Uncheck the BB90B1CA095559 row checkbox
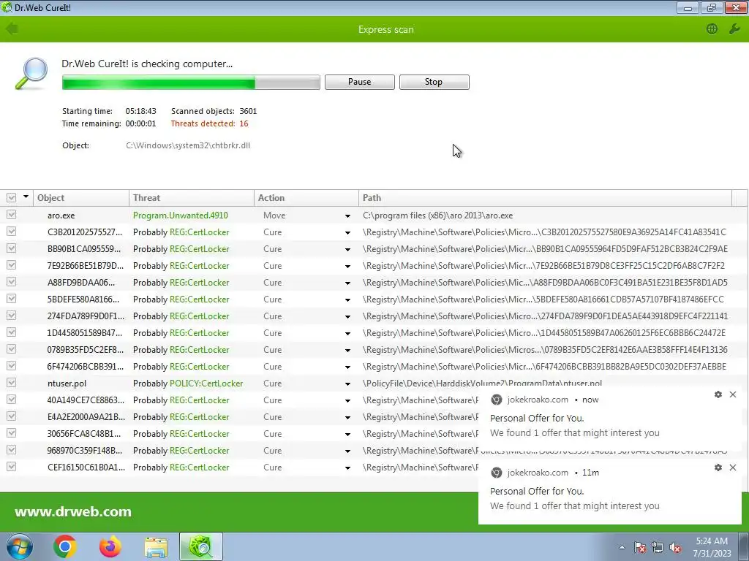Viewport: 749px width, 561px height. (12, 248)
